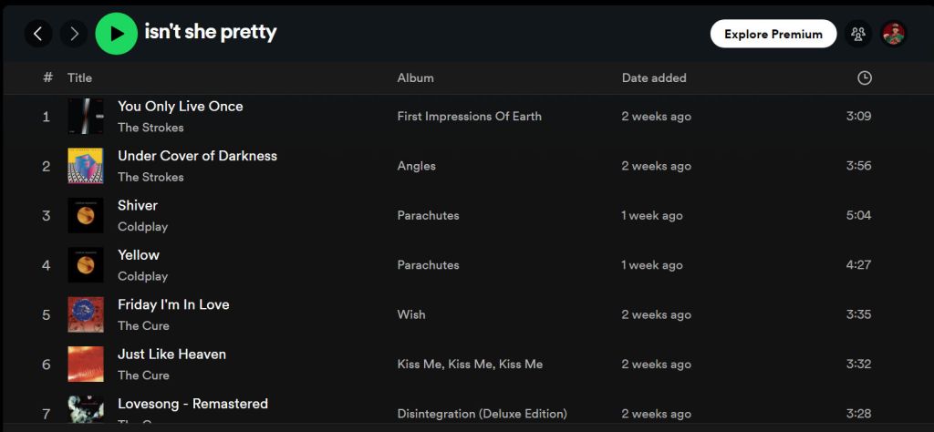
Task: Sort tracks by Title column header
Action: 79,78
